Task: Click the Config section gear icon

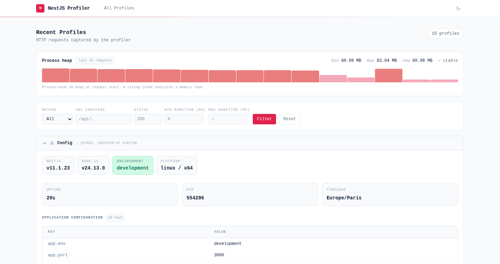Action: pyautogui.click(x=52, y=143)
